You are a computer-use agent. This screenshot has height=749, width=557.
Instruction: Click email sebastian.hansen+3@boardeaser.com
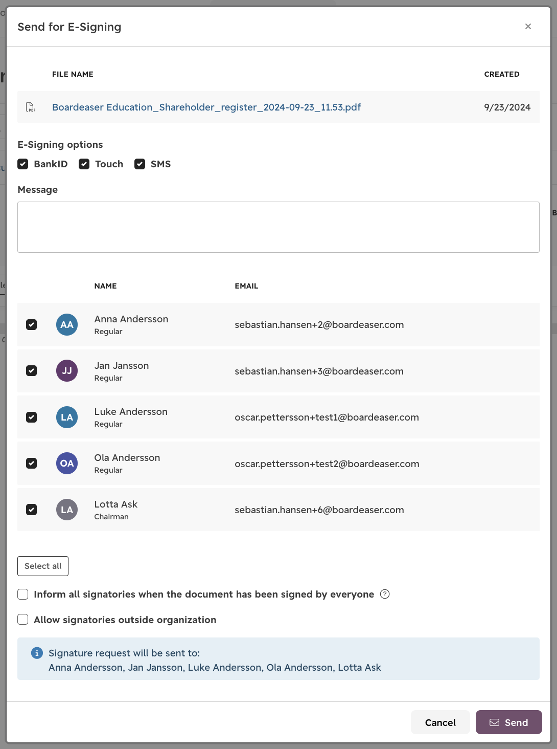tap(319, 371)
